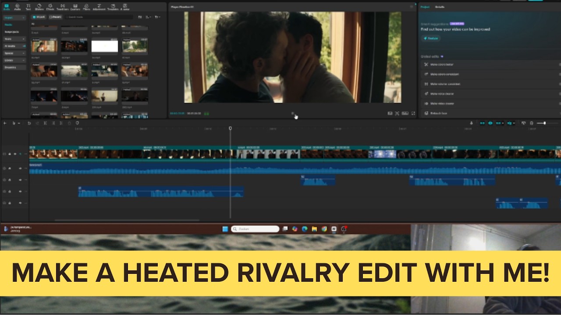This screenshot has width=561, height=315.
Task: Expand the Library section in sidebar
Action: coord(14,60)
